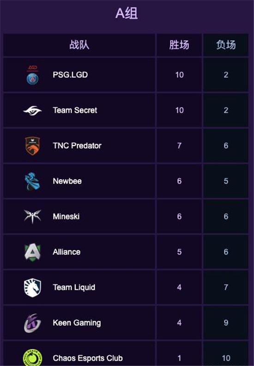Click Keen Gaming's loss count of 9
Screen dimensions: 254x366
coord(226,323)
